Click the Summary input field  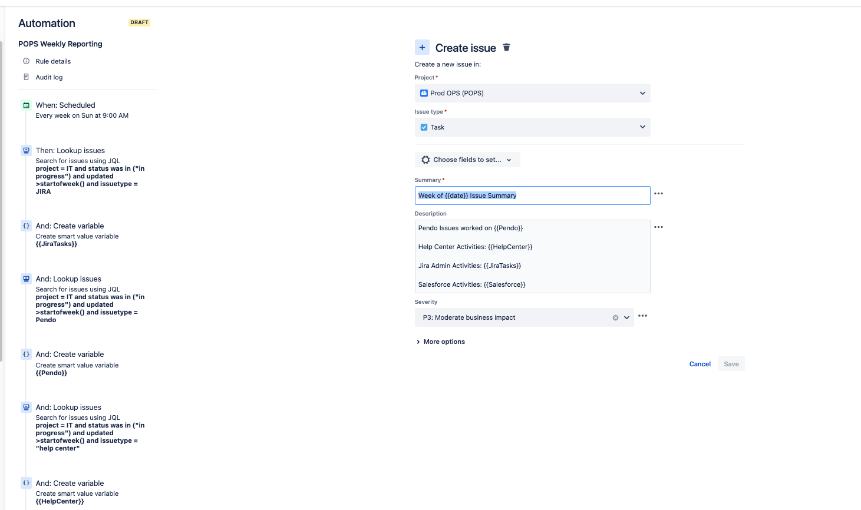533,196
